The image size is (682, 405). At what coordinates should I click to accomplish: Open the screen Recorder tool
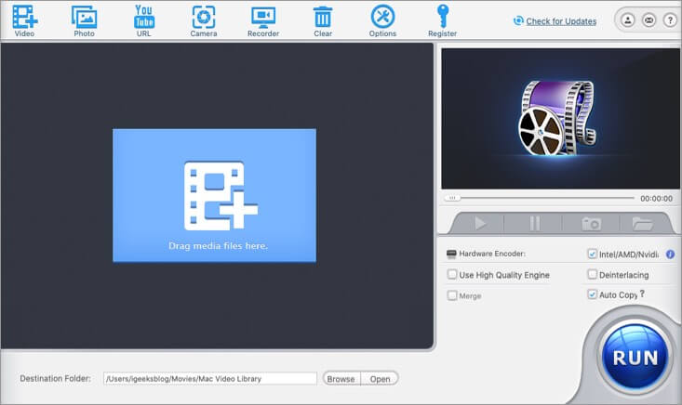(x=263, y=20)
